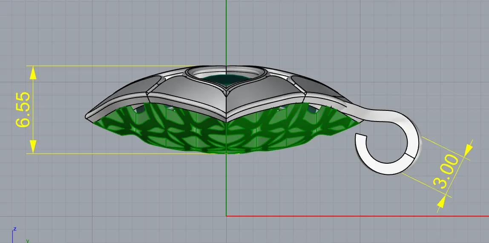Click the green vertical axis line above the model

(226, 30)
